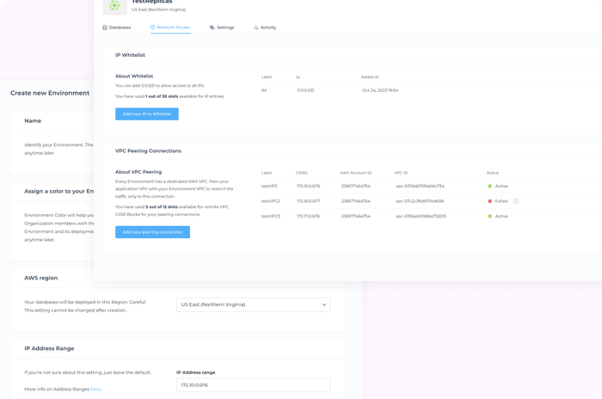Click the Status column header
Screen dimensions: 602x399
coord(493,173)
